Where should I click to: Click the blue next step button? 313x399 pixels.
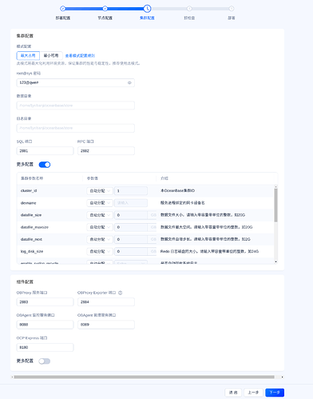275,393
